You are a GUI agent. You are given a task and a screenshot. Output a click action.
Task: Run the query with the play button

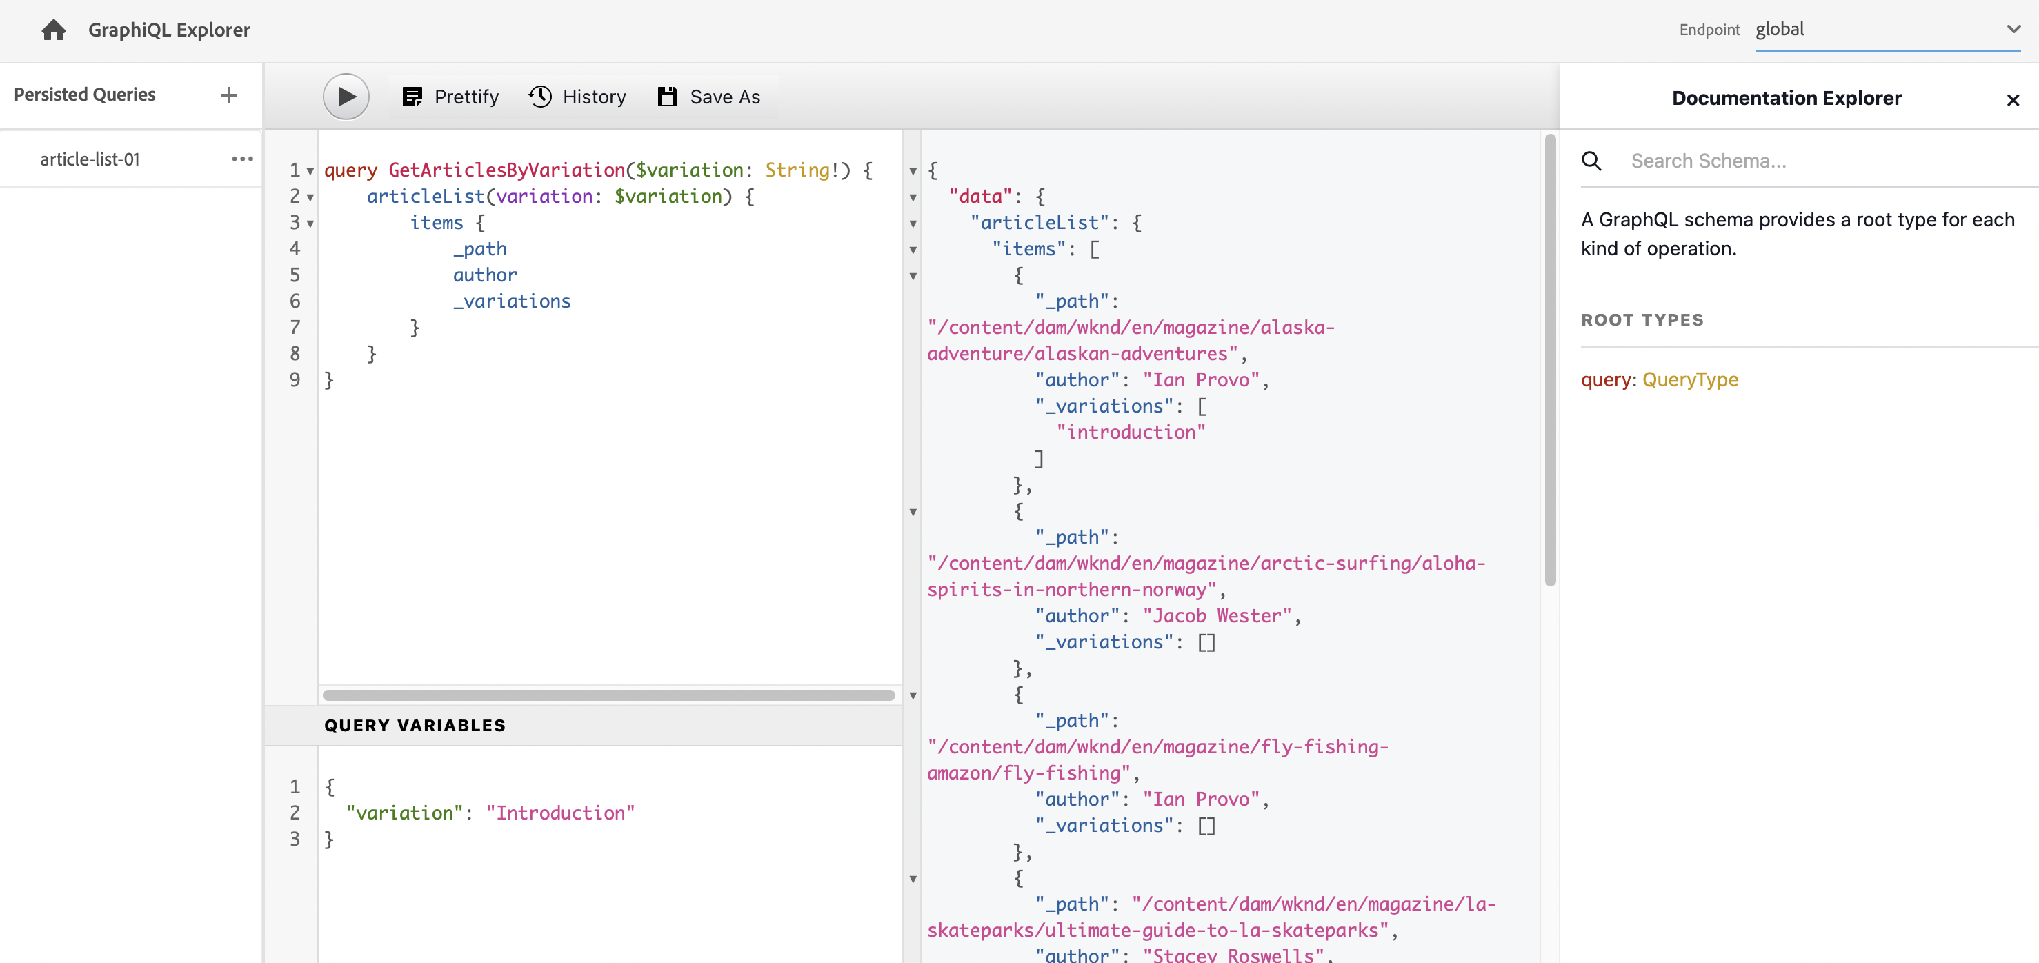click(x=346, y=97)
